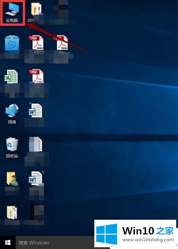Image resolution: width=178 pixels, height=249 pixels.
Task: Select the rightmost PDF file in second row
Action: pyautogui.click(x=61, y=42)
